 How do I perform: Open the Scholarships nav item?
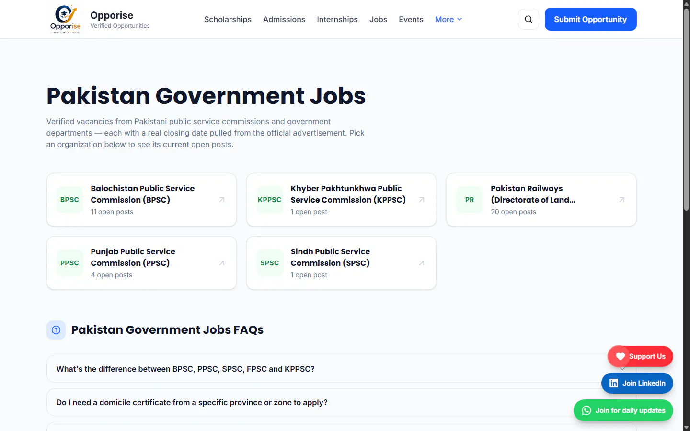pos(228,19)
